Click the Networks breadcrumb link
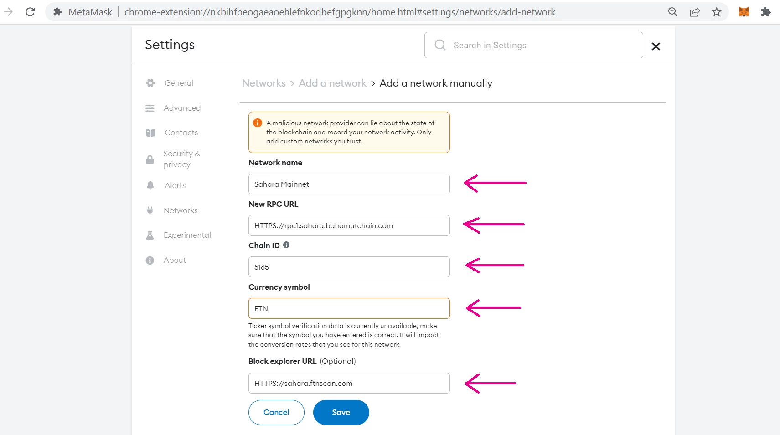Image resolution: width=780 pixels, height=435 pixels. (x=263, y=83)
